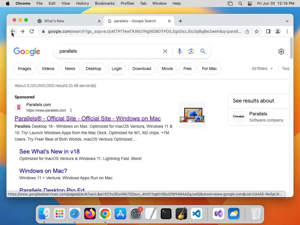300x225 pixels.
Task: Click the page vertical scrollbar
Action: pyautogui.click(x=292, y=48)
